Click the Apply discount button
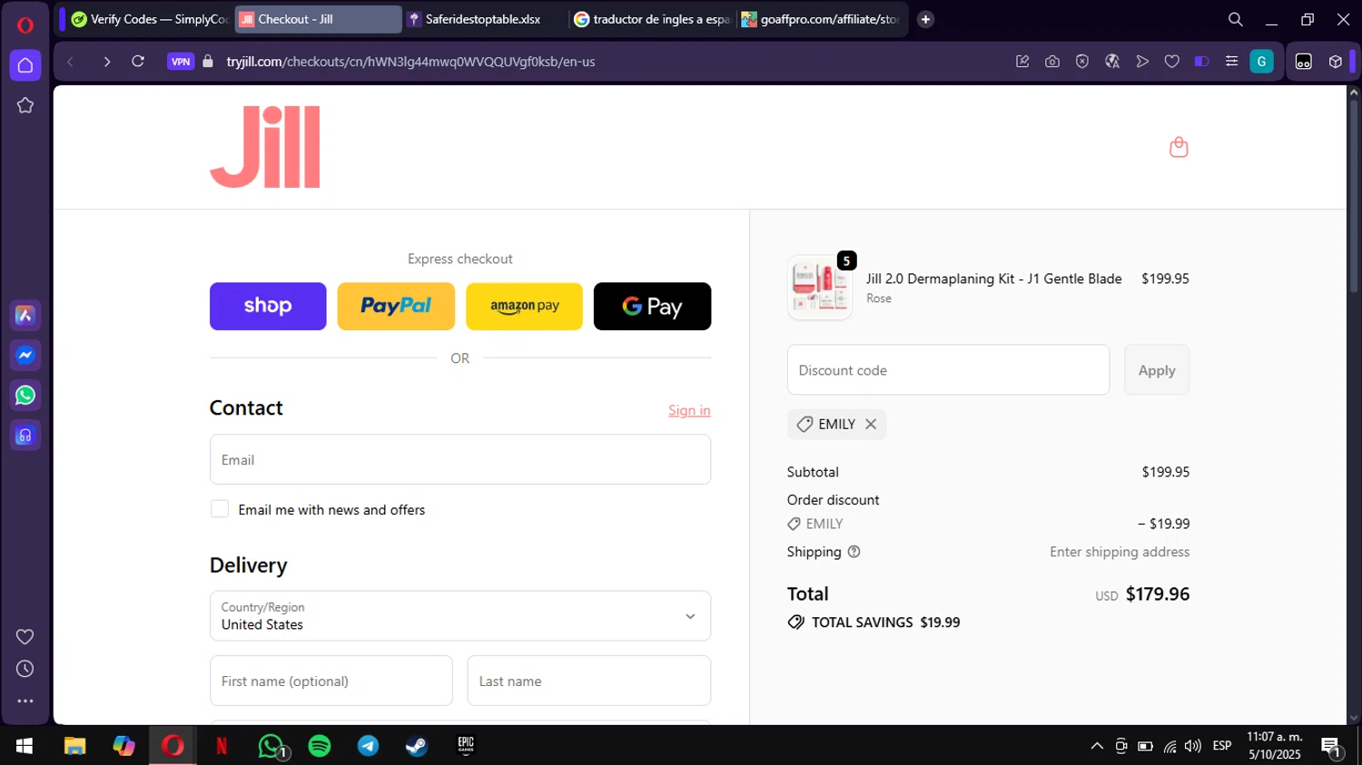This screenshot has height=765, width=1362. click(x=1157, y=370)
